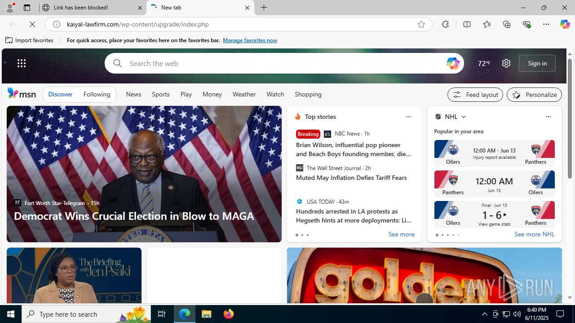Open Feed layout options

(x=475, y=95)
